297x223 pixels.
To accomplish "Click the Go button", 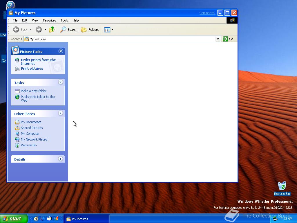I will pyautogui.click(x=228, y=39).
